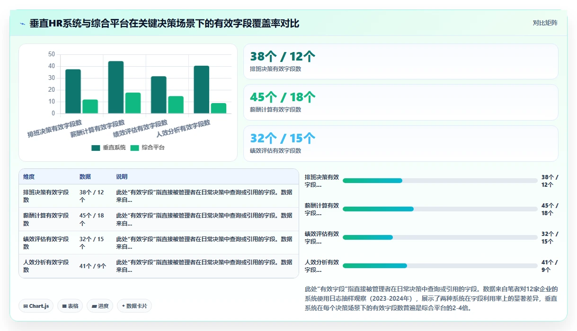This screenshot has width=577, height=331.
Task: Click the light green 综合平台 legend swatch
Action: click(x=135, y=148)
